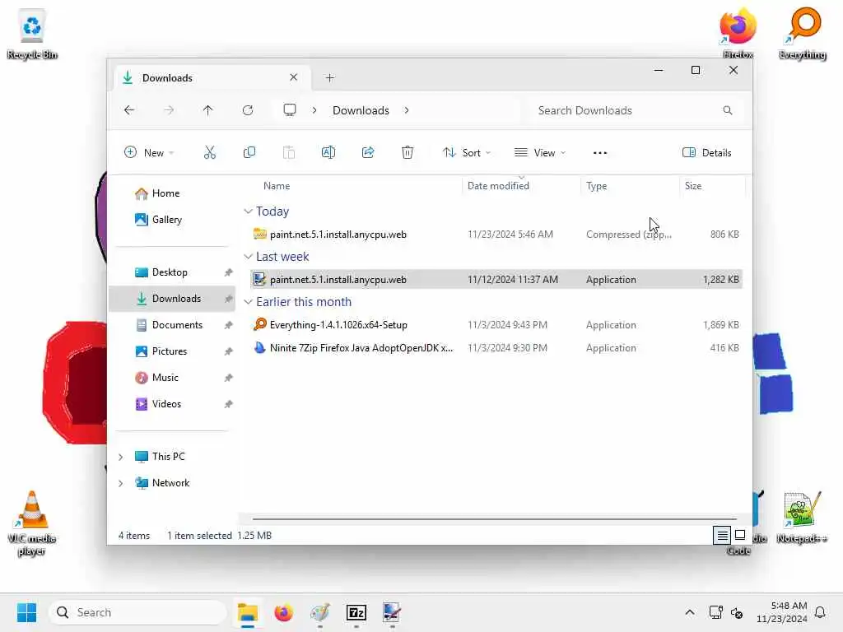Click Downloads breadcrumb in address bar
The width and height of the screenshot is (843, 632).
coord(361,110)
